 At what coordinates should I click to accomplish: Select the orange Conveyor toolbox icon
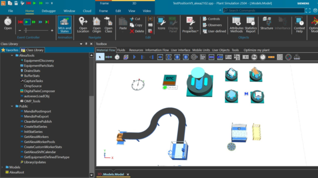tap(271, 57)
